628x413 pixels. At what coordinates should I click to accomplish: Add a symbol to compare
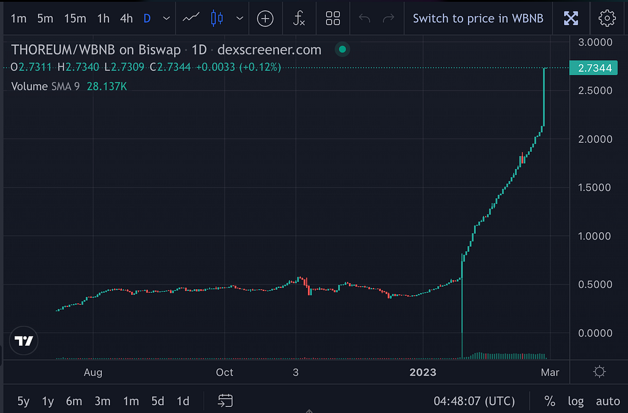(265, 18)
